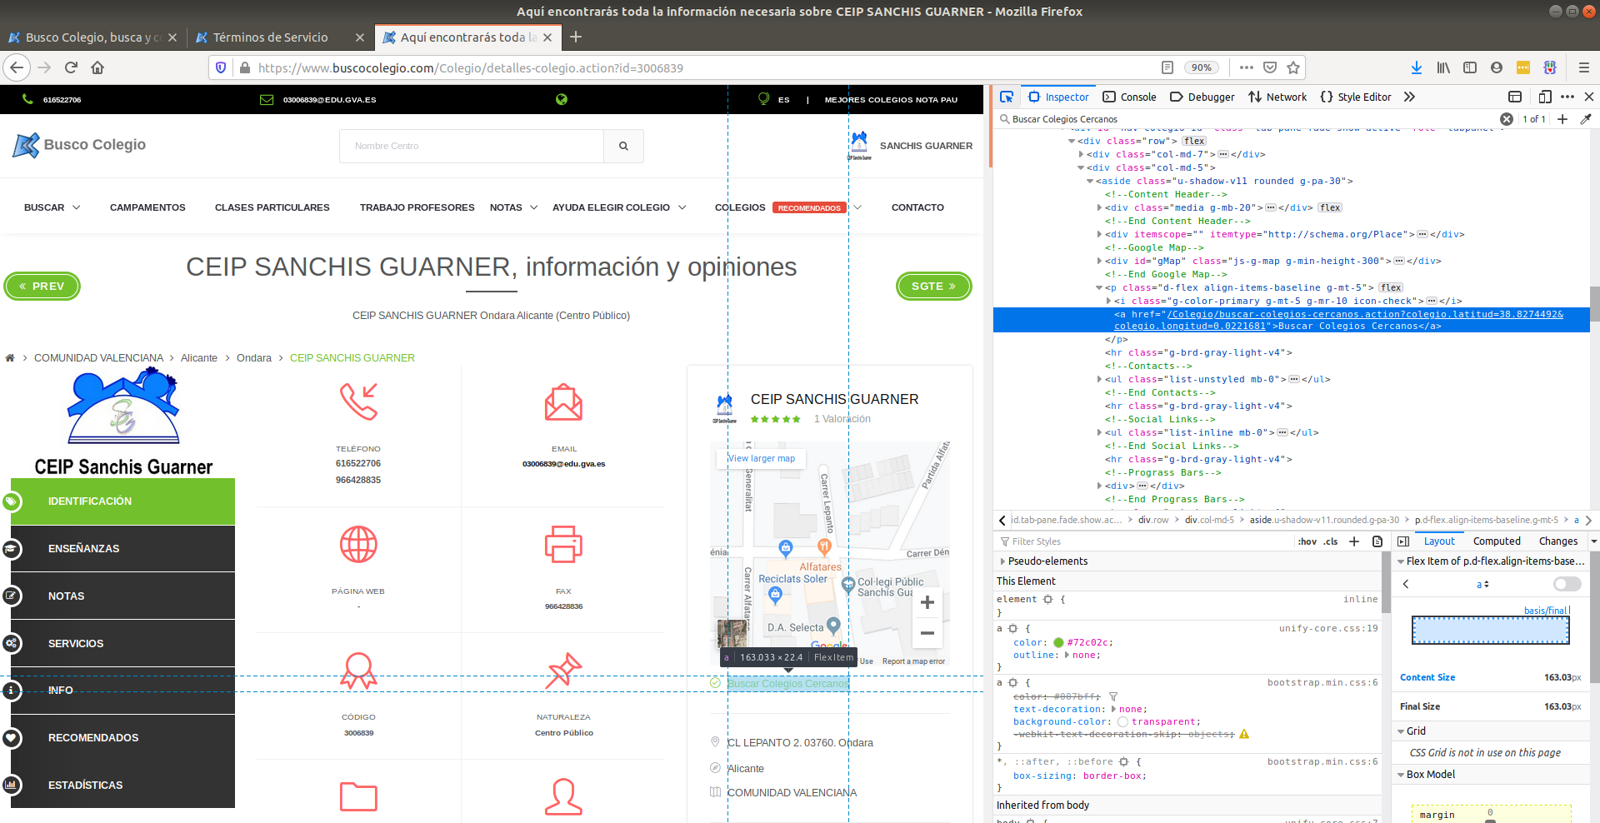Add a new CSS rule in the Rules pane
Screen dimensions: 1600x823
click(1354, 541)
